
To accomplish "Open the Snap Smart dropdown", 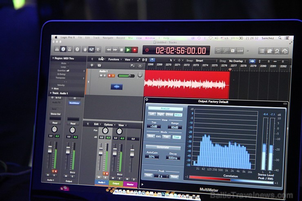I will [206, 61].
